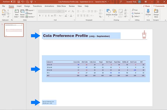Open the Shapes gallery
The width and height of the screenshot is (167, 110).
click(x=109, y=12)
